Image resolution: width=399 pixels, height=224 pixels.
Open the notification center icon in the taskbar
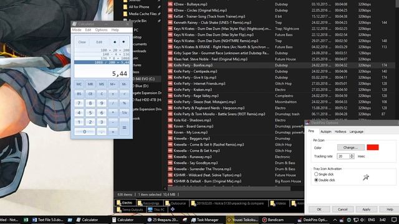click(x=394, y=220)
